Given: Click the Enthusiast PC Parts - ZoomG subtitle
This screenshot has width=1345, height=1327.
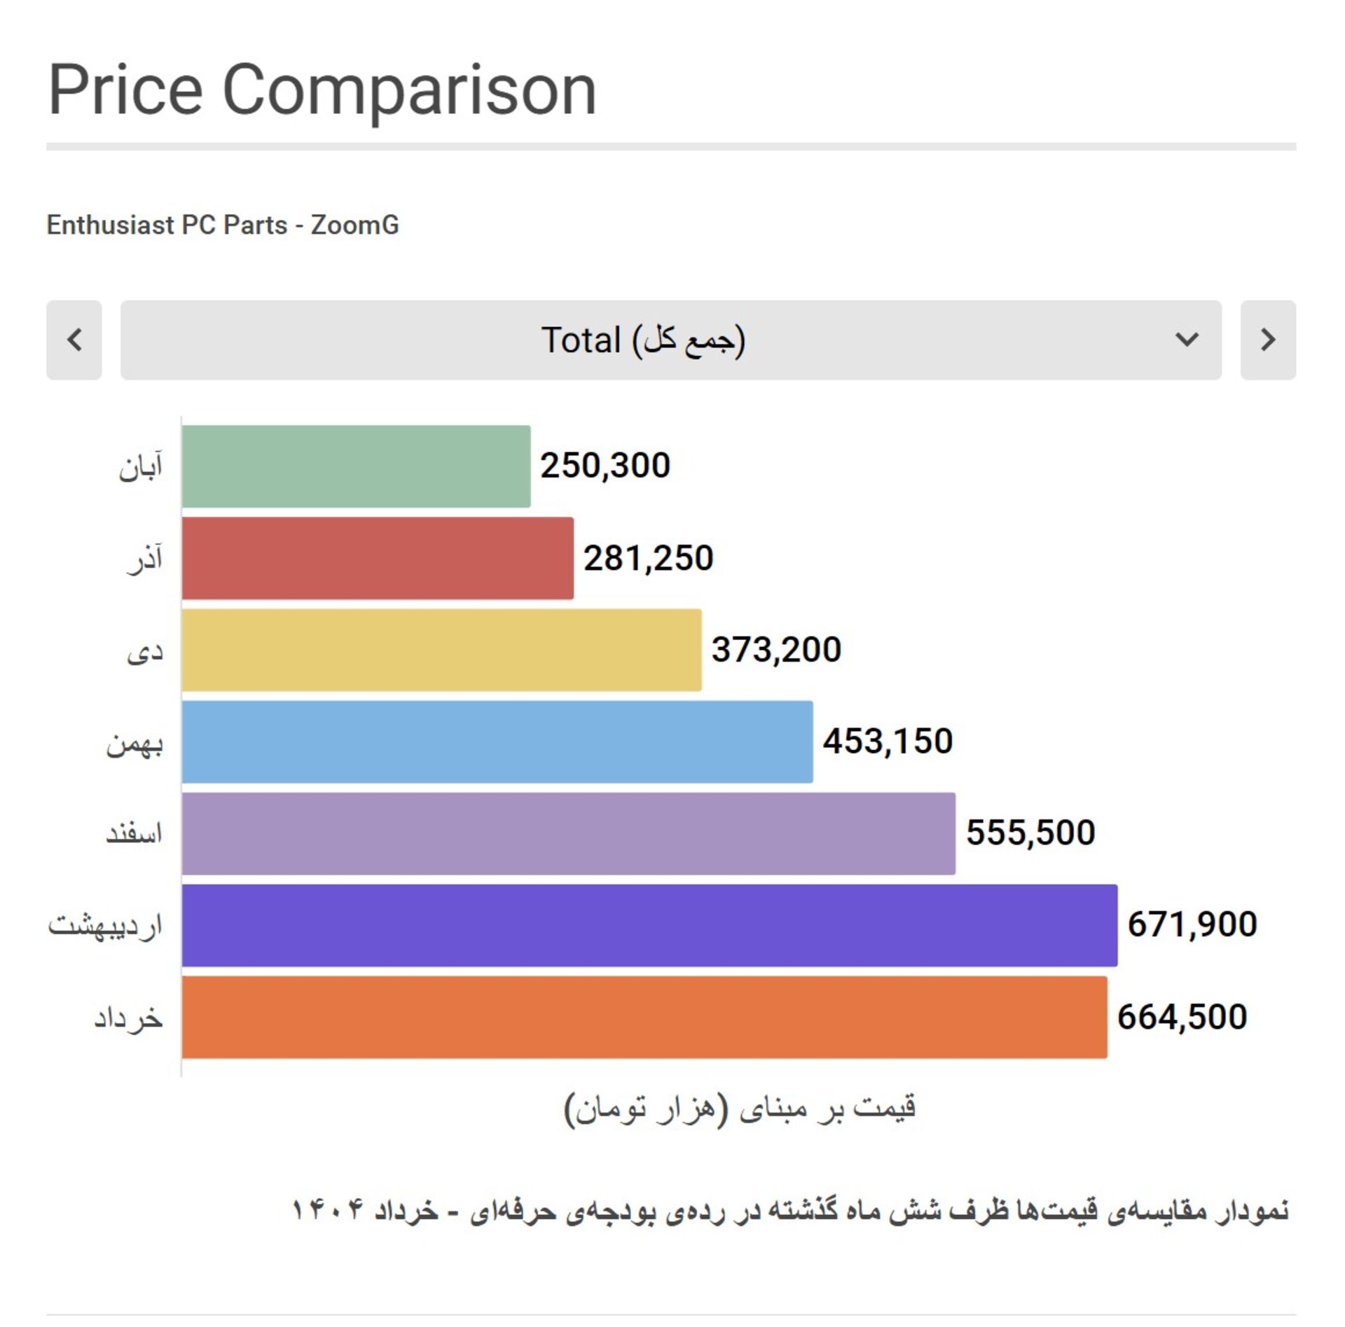Looking at the screenshot, I should click(223, 225).
